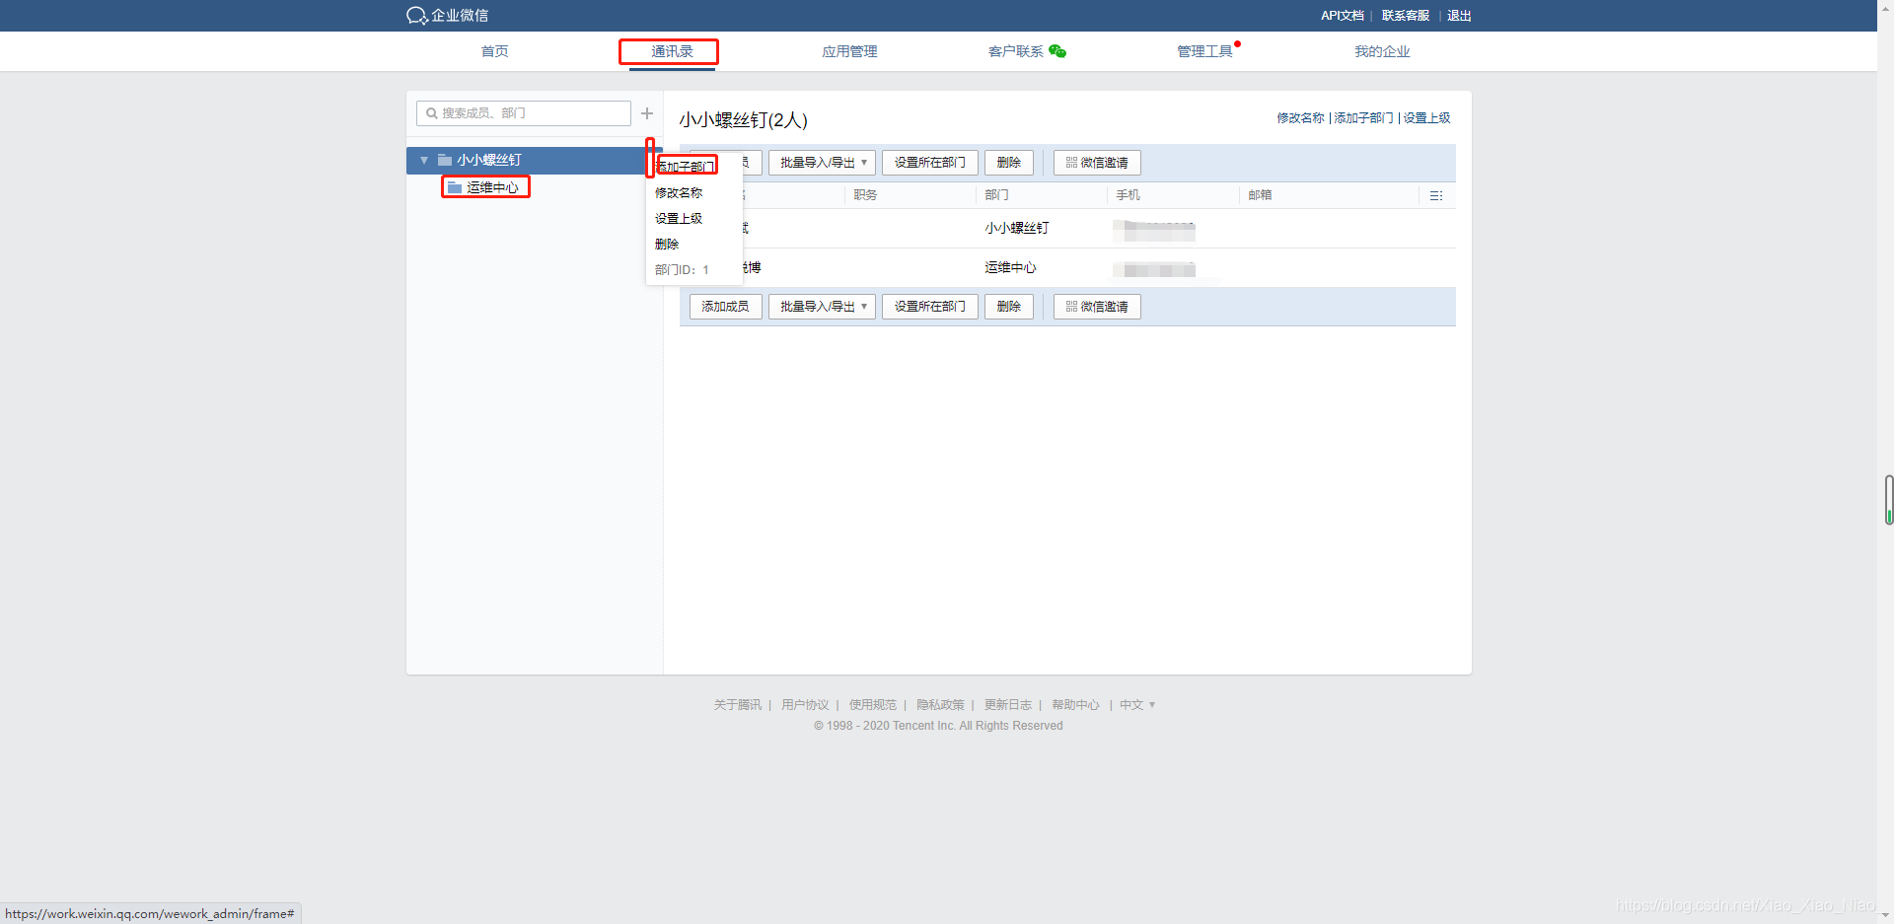Screen dimensions: 1894x924
Task: Click the folder icon of 小小螺丝钉
Action: (x=445, y=160)
